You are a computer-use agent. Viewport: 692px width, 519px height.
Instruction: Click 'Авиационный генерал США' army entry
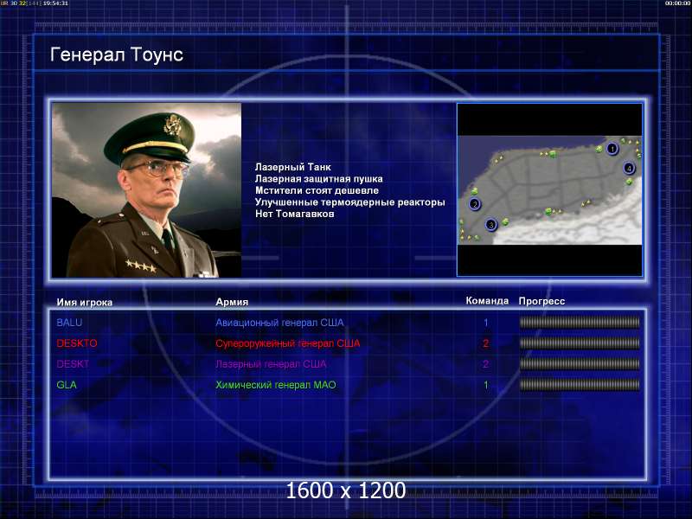pos(279,323)
